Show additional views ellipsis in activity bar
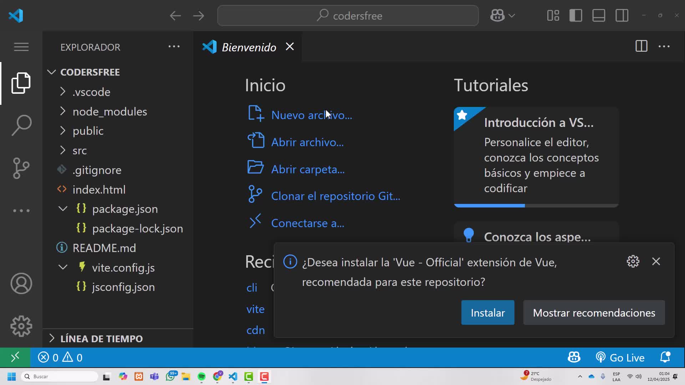The image size is (685, 385). (21, 211)
